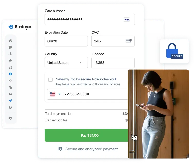Screen dimensions: 195x163
Task: Click the map pin listings icon
Action: point(11,54)
